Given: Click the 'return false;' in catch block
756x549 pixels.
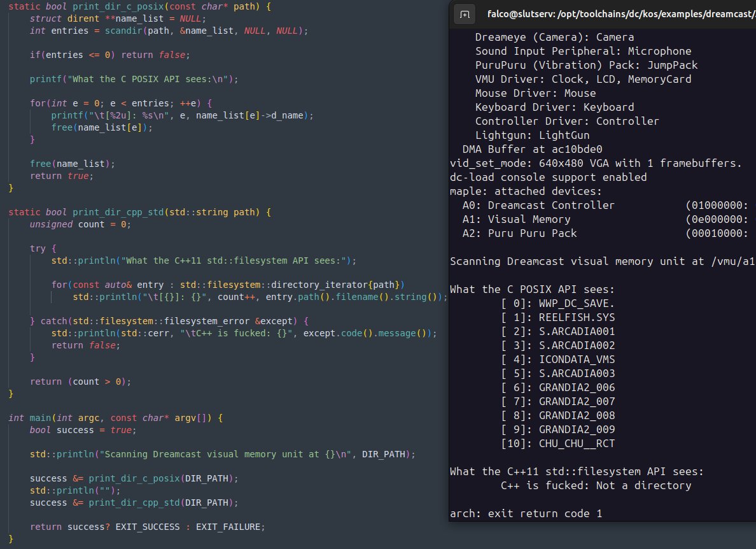Looking at the screenshot, I should 86,345.
